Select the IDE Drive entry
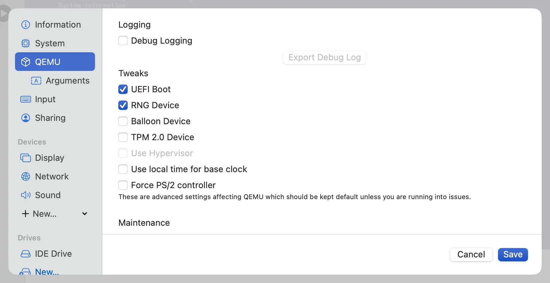Screen dimensions: 550x283 (x=55, y=254)
